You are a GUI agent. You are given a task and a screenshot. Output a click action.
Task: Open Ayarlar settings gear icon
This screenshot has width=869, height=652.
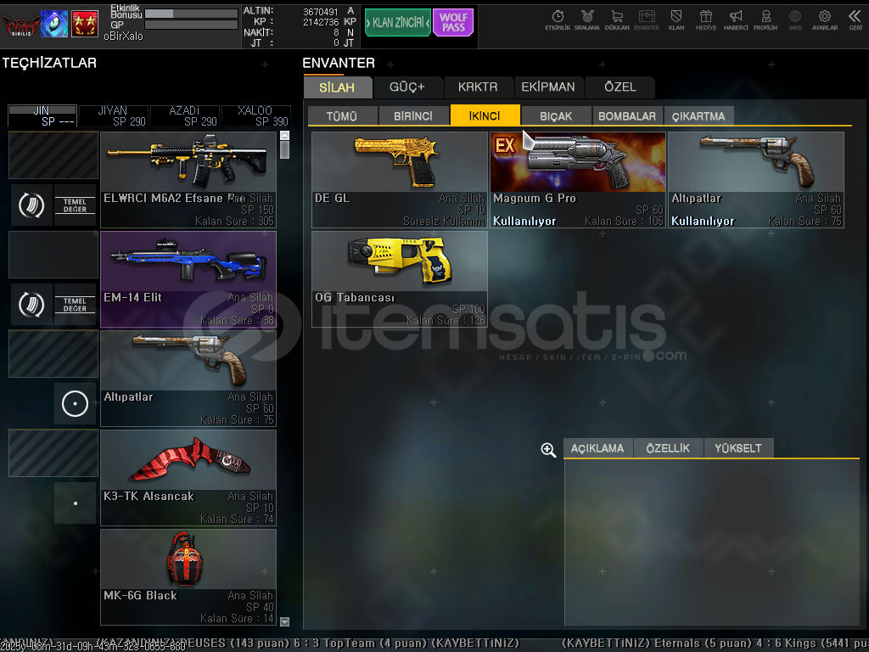(825, 20)
